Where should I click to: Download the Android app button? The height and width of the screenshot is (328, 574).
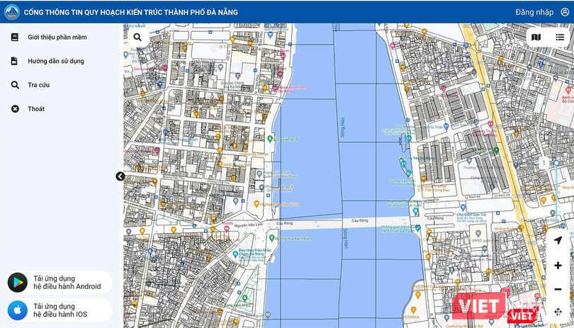60,283
